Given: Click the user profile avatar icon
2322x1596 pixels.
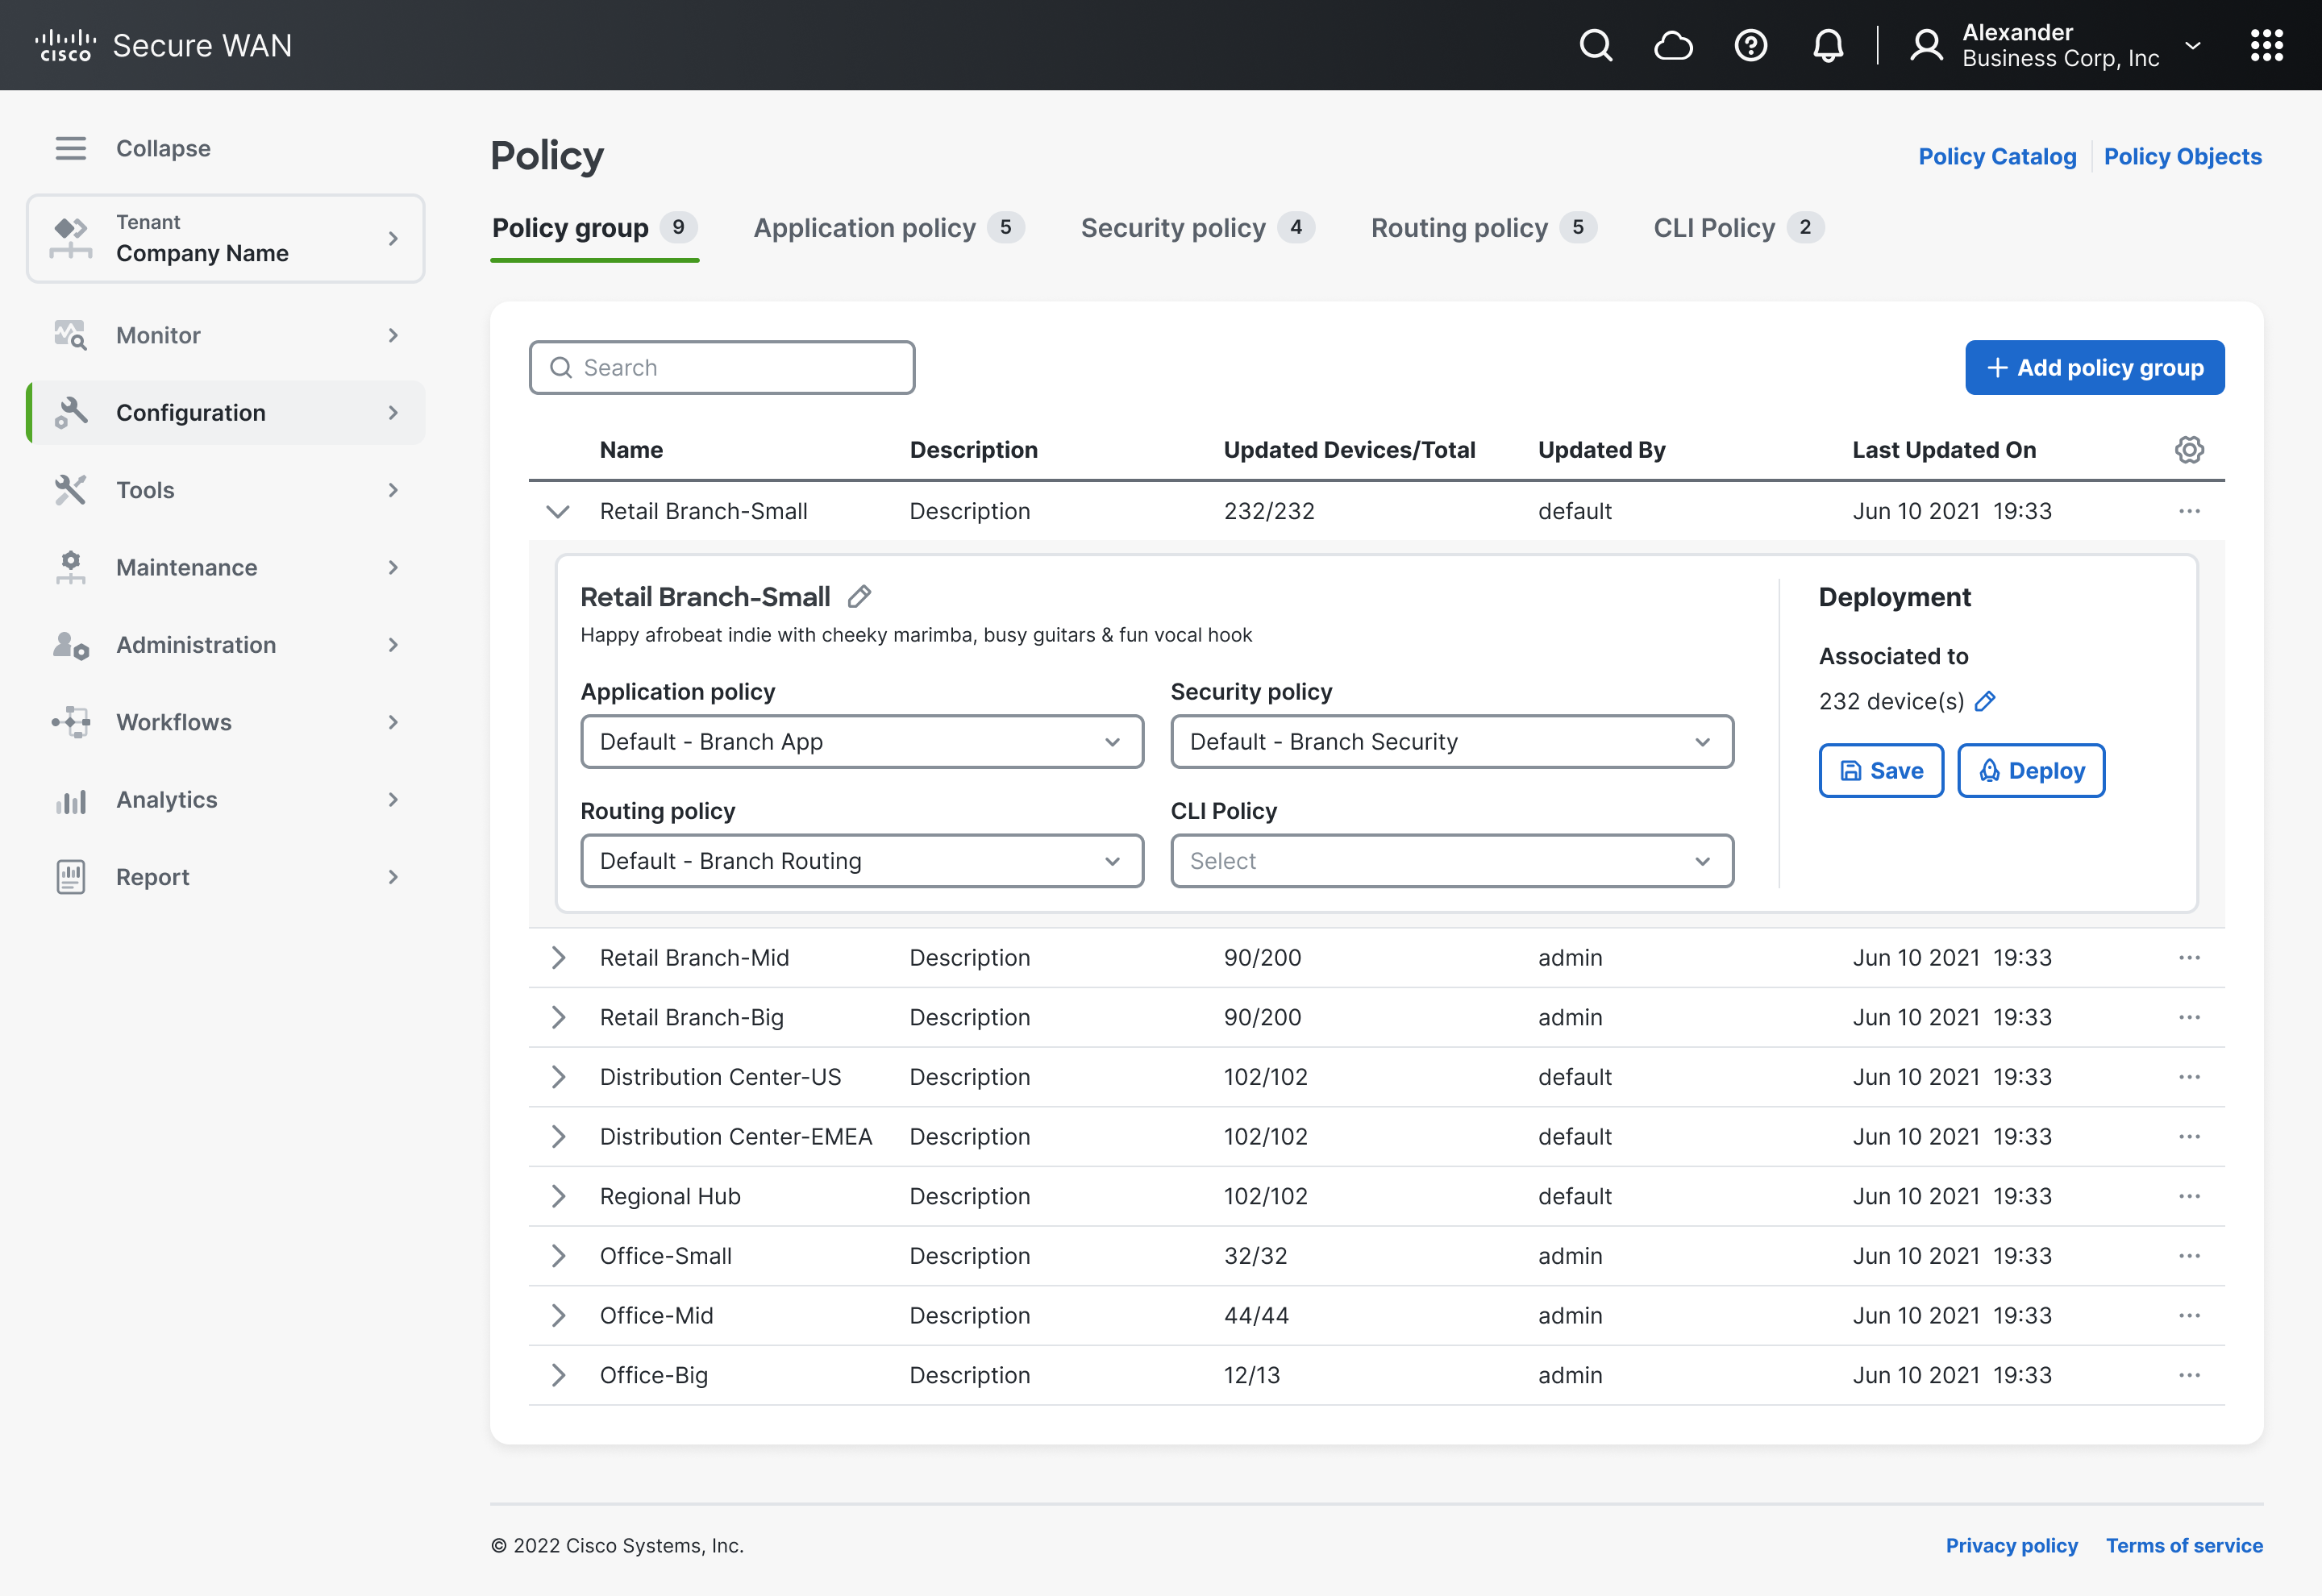Looking at the screenshot, I should (1926, 45).
